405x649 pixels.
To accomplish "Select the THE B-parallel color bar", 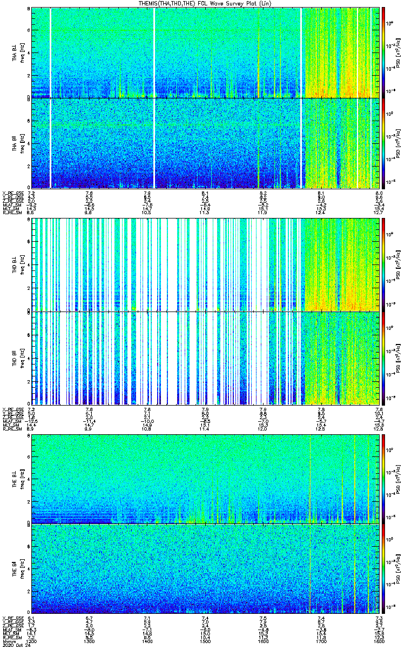I will click(x=383, y=569).
